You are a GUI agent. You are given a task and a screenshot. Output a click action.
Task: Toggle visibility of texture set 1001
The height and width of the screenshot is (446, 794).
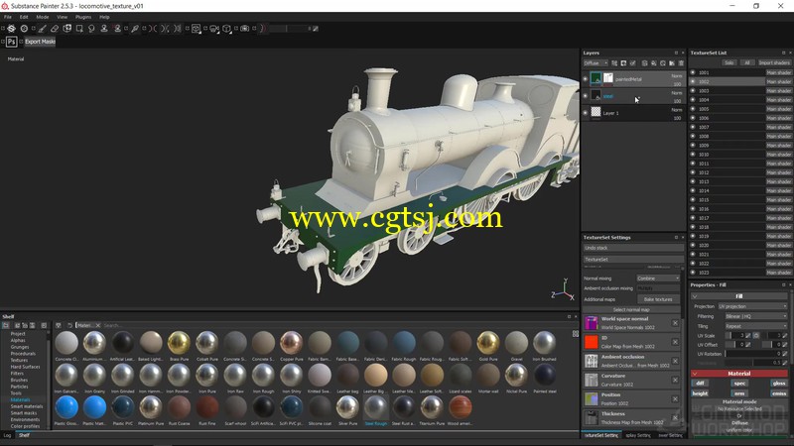coord(693,72)
